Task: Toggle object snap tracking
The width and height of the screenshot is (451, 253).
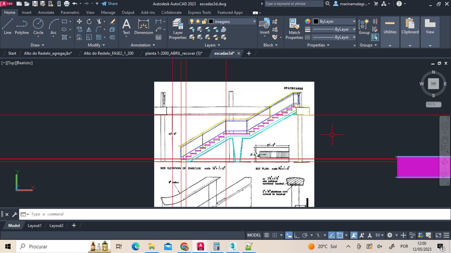Action: click(331, 235)
